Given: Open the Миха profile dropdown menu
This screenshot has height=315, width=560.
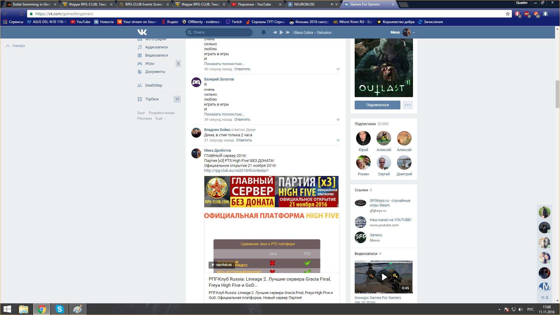Looking at the screenshot, I should pos(414,32).
